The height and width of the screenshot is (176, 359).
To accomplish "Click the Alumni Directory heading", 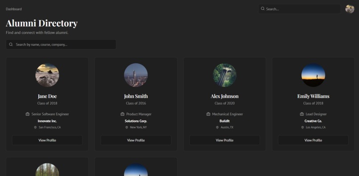I will pos(42,23).
